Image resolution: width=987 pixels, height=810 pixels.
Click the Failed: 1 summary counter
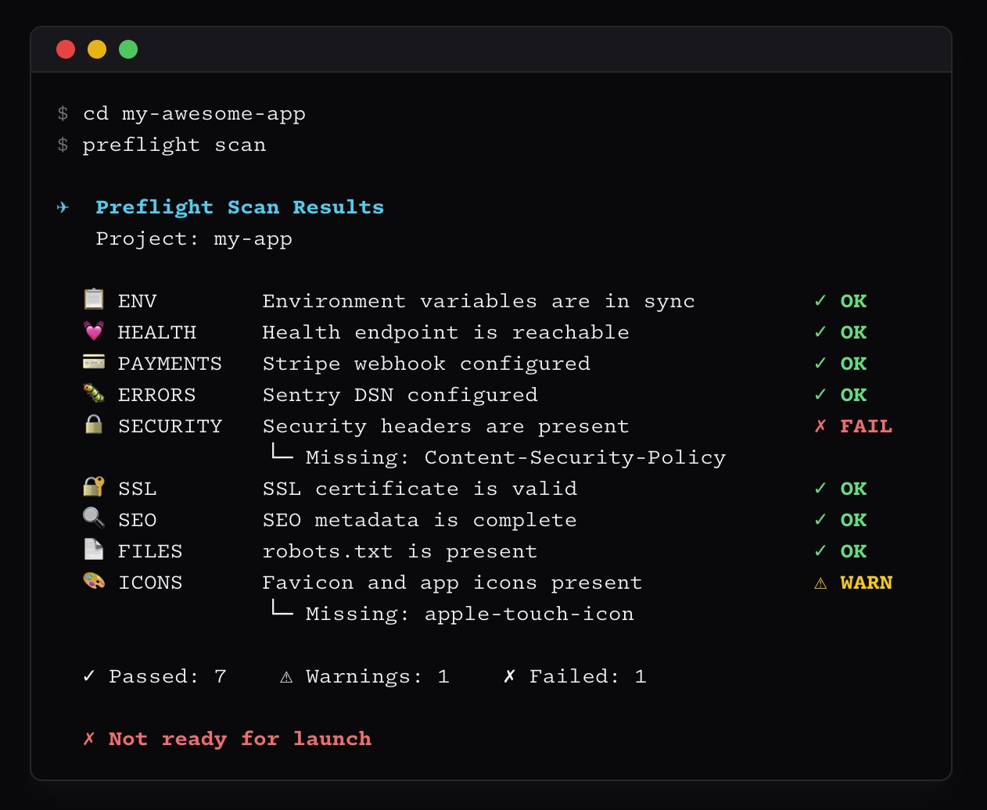pos(576,676)
